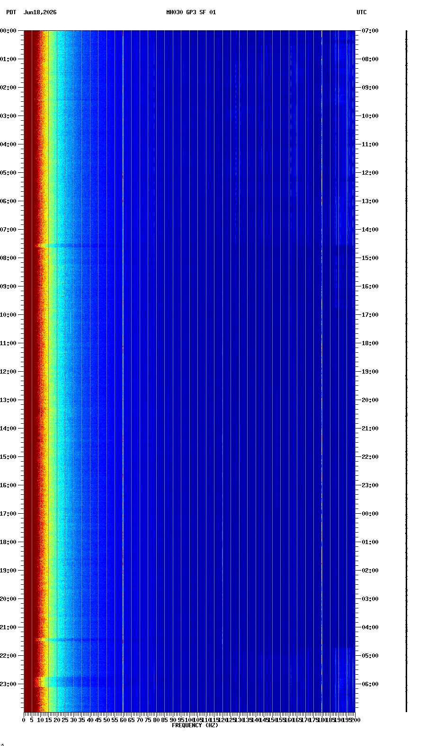Click 13:00 on the UTC time axis
This screenshot has width=427, height=750.
370,201
